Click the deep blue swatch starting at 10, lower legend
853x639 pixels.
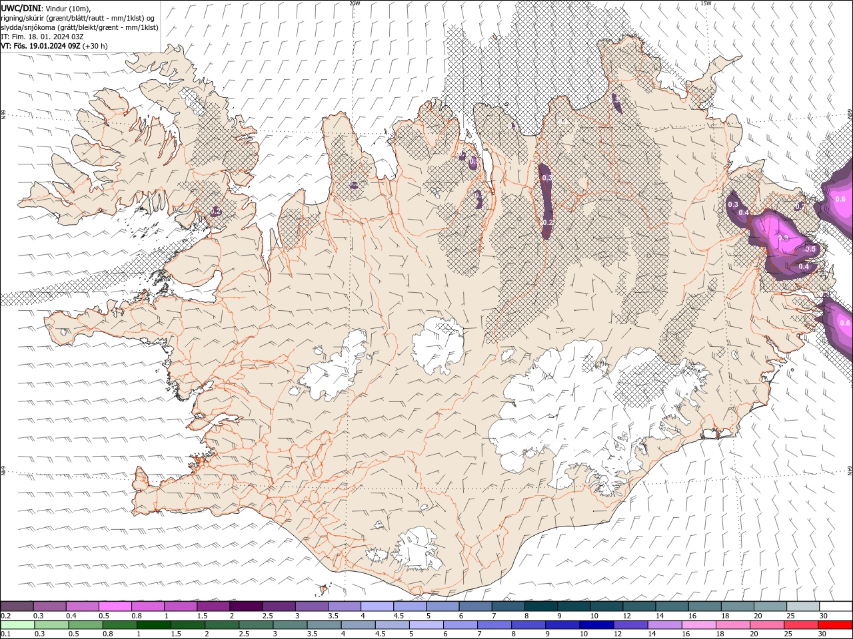coord(596,624)
